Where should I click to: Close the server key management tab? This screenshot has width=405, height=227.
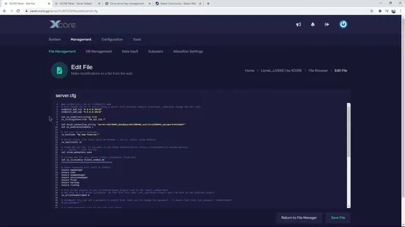coord(149,4)
